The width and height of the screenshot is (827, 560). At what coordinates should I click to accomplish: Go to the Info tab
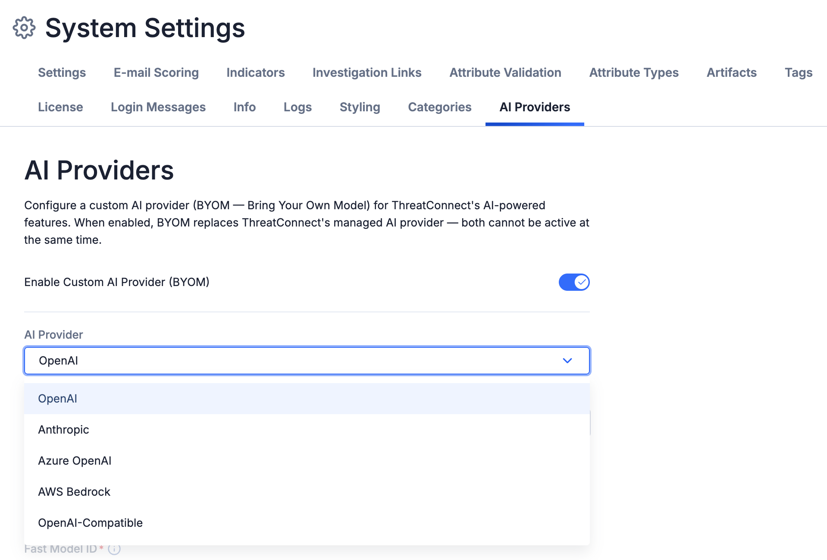244,107
